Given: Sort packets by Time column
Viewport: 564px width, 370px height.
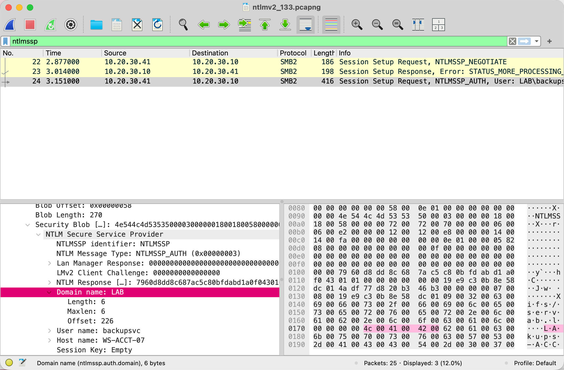Looking at the screenshot, I should [x=72, y=53].
